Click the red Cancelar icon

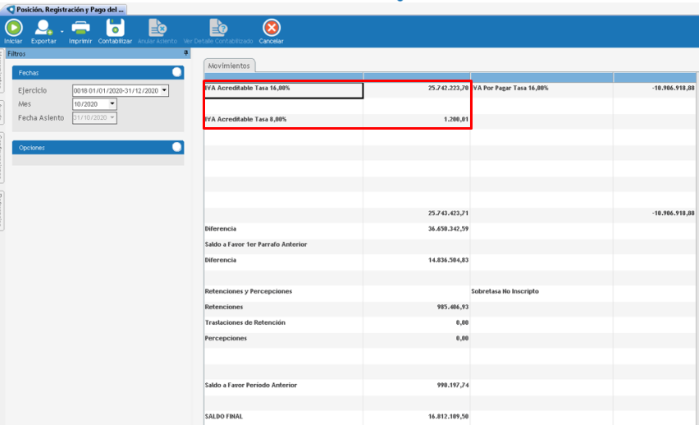pos(271,28)
